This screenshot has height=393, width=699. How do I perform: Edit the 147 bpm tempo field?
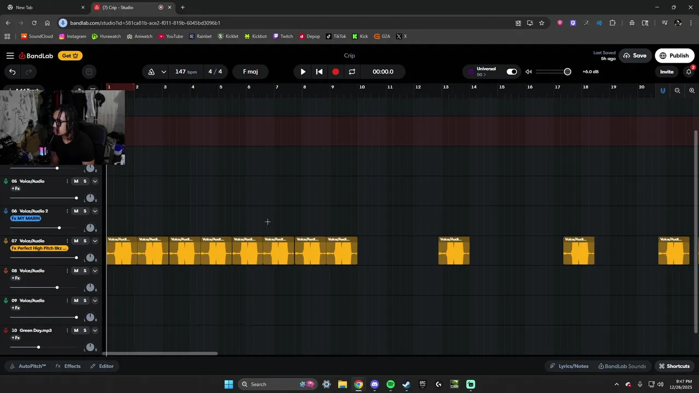click(186, 72)
